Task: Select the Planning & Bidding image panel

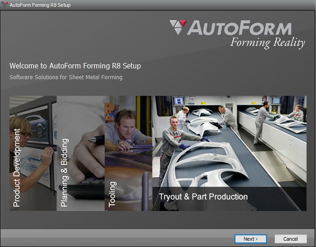Action: tap(81, 153)
